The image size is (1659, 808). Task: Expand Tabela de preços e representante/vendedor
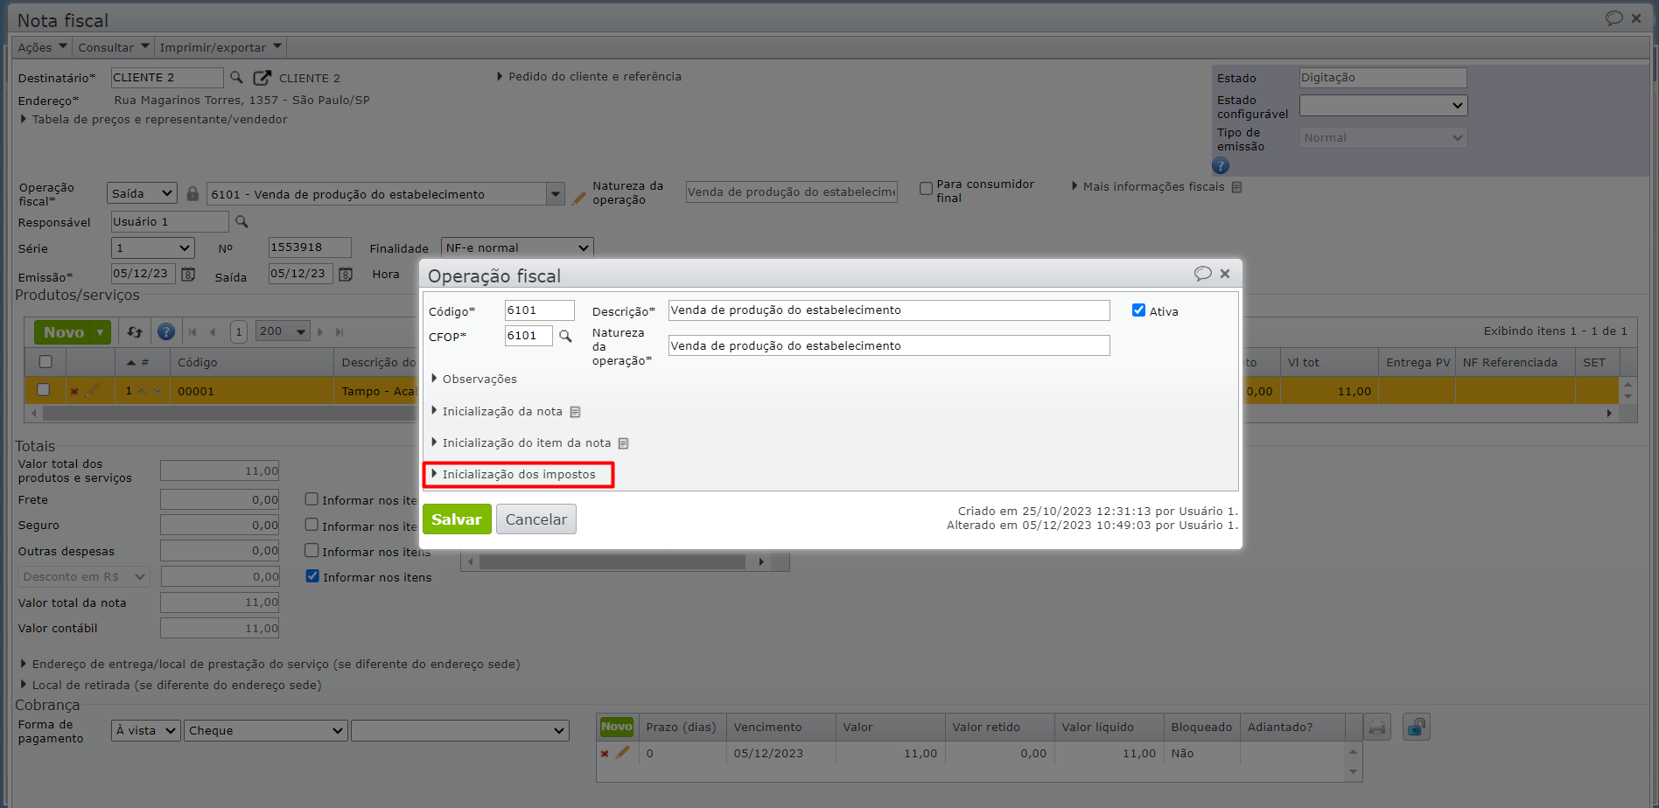click(x=155, y=120)
